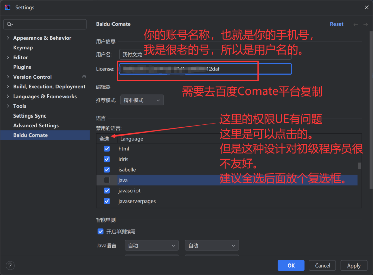Click the back navigation arrow

(356, 25)
